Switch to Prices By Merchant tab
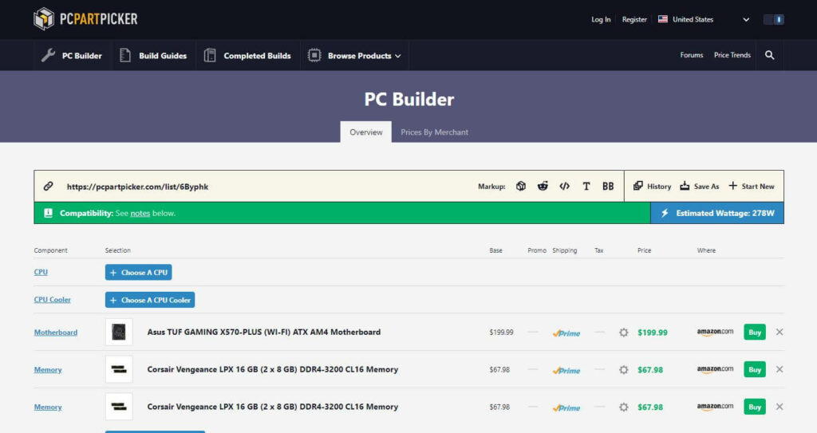The width and height of the screenshot is (817, 433). (x=434, y=132)
